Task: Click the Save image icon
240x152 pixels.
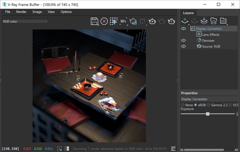Action: click(x=94, y=21)
